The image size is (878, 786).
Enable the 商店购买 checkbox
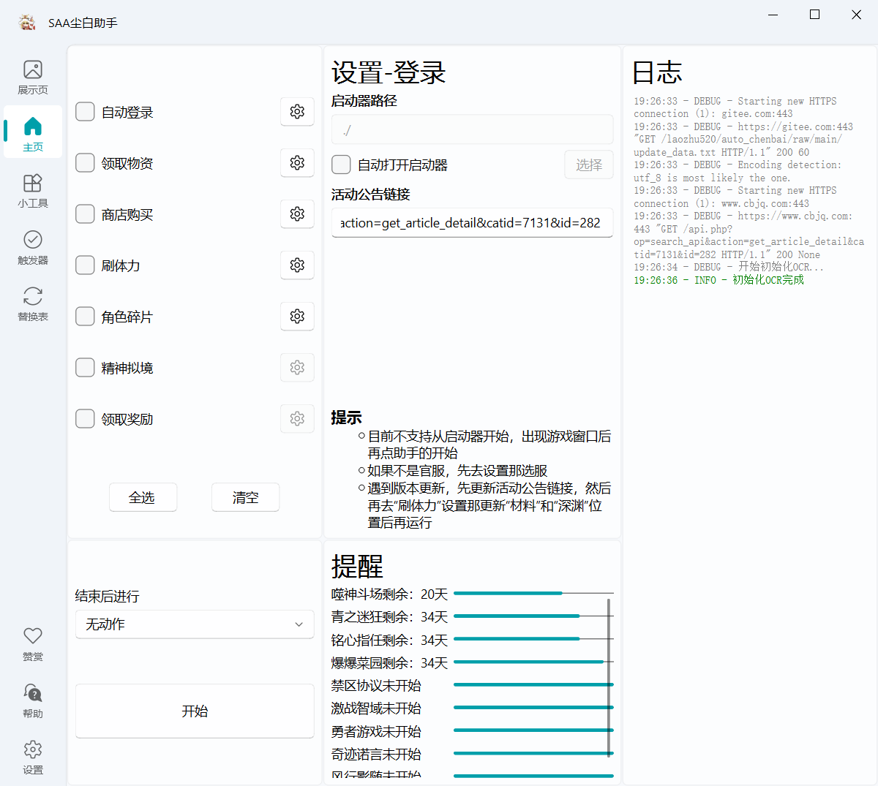[85, 214]
